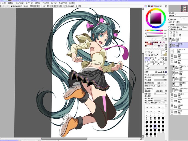Image resolution: width=188 pixels, height=141 pixels.
Task: Click the foreground color swatch
Action: [x=163, y=52]
